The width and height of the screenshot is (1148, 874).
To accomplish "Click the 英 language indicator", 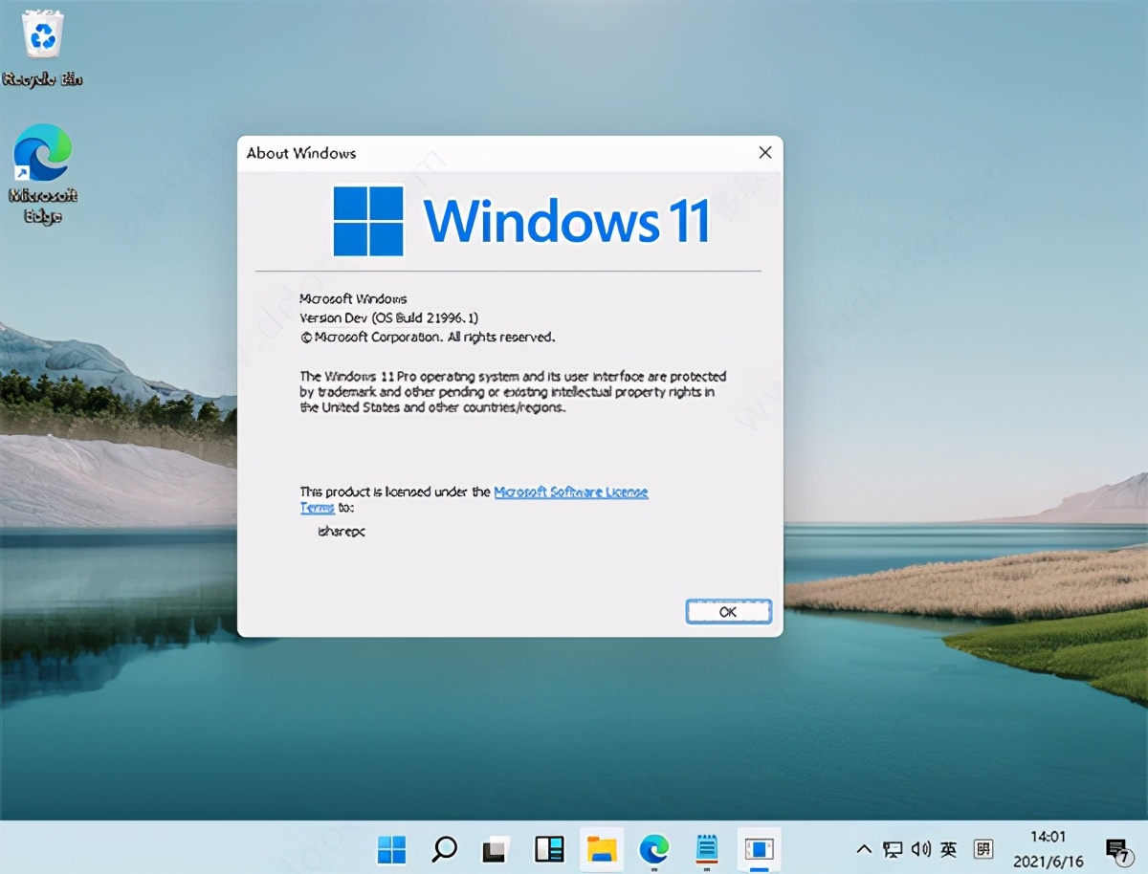I will (x=948, y=849).
